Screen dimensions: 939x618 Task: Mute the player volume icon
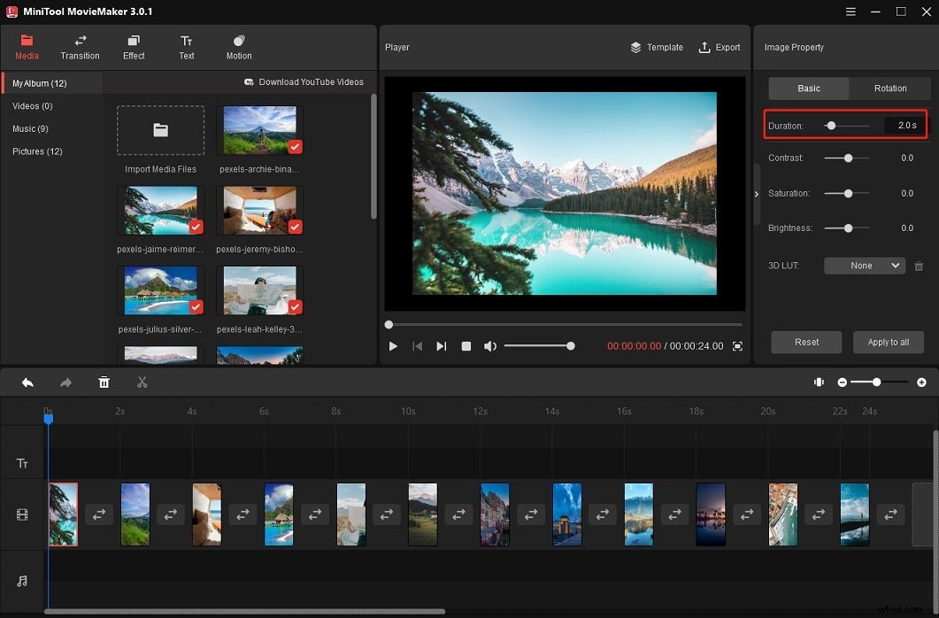(x=490, y=346)
